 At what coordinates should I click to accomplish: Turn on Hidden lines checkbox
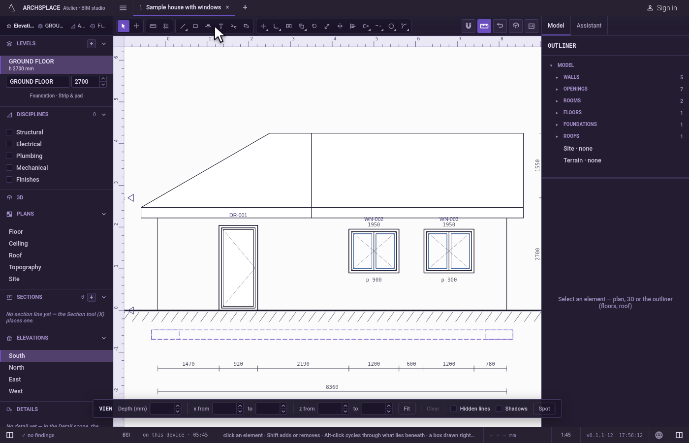tap(454, 409)
